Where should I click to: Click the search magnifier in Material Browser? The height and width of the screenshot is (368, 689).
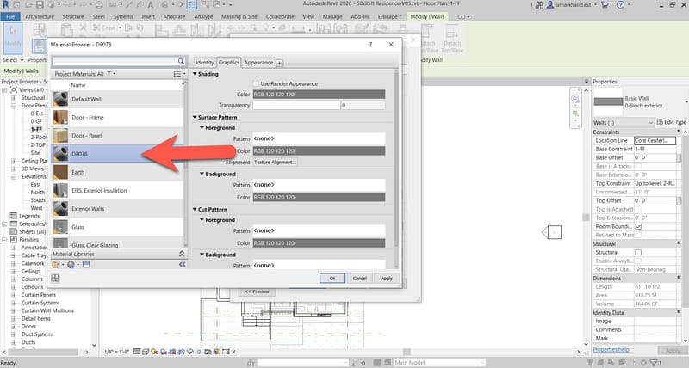(181, 62)
